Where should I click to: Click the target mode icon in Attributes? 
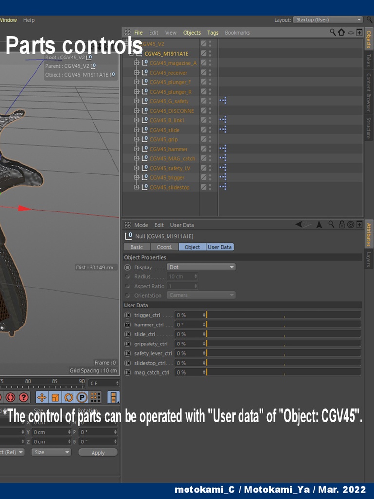pyautogui.click(x=351, y=225)
